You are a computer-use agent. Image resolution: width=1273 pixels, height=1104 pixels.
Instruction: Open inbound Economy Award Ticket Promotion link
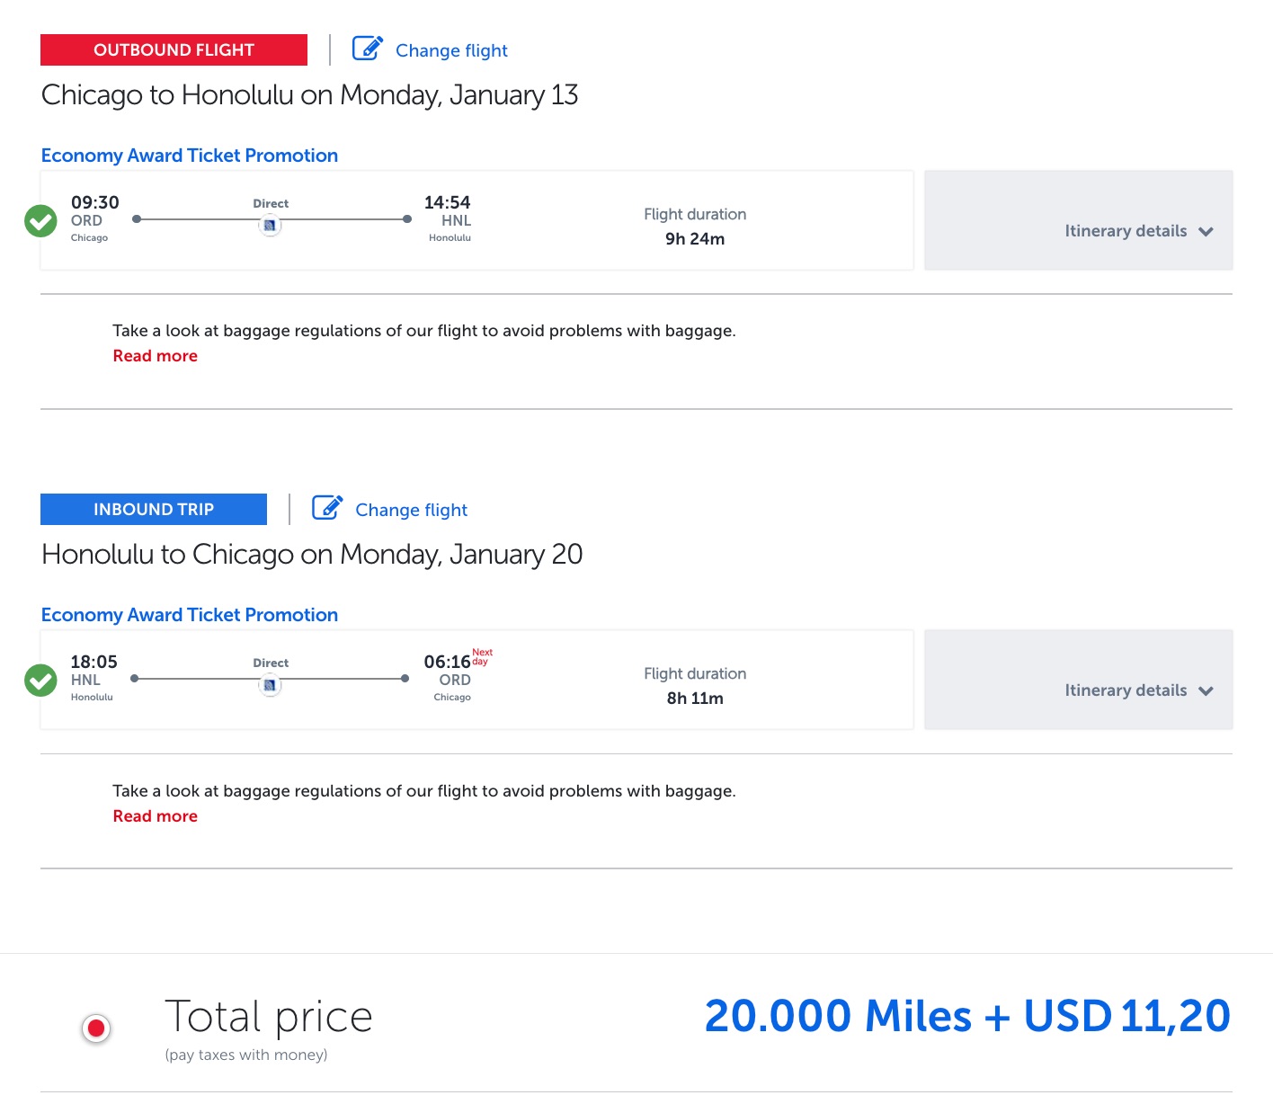point(190,615)
